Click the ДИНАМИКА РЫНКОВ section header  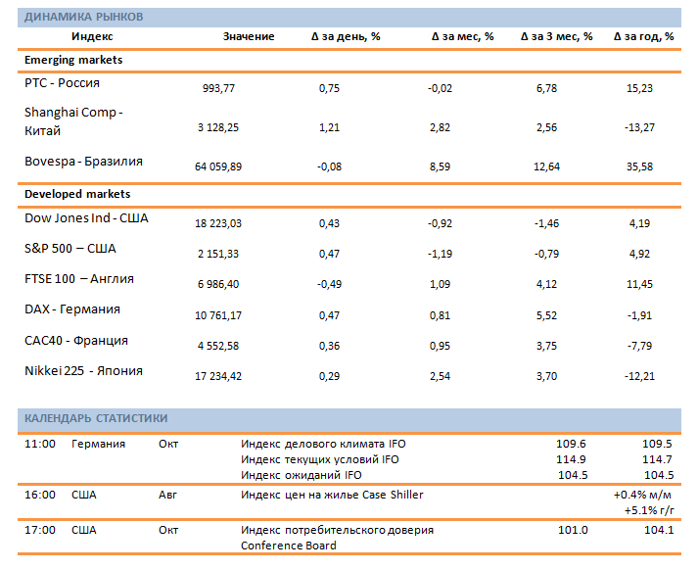(83, 18)
